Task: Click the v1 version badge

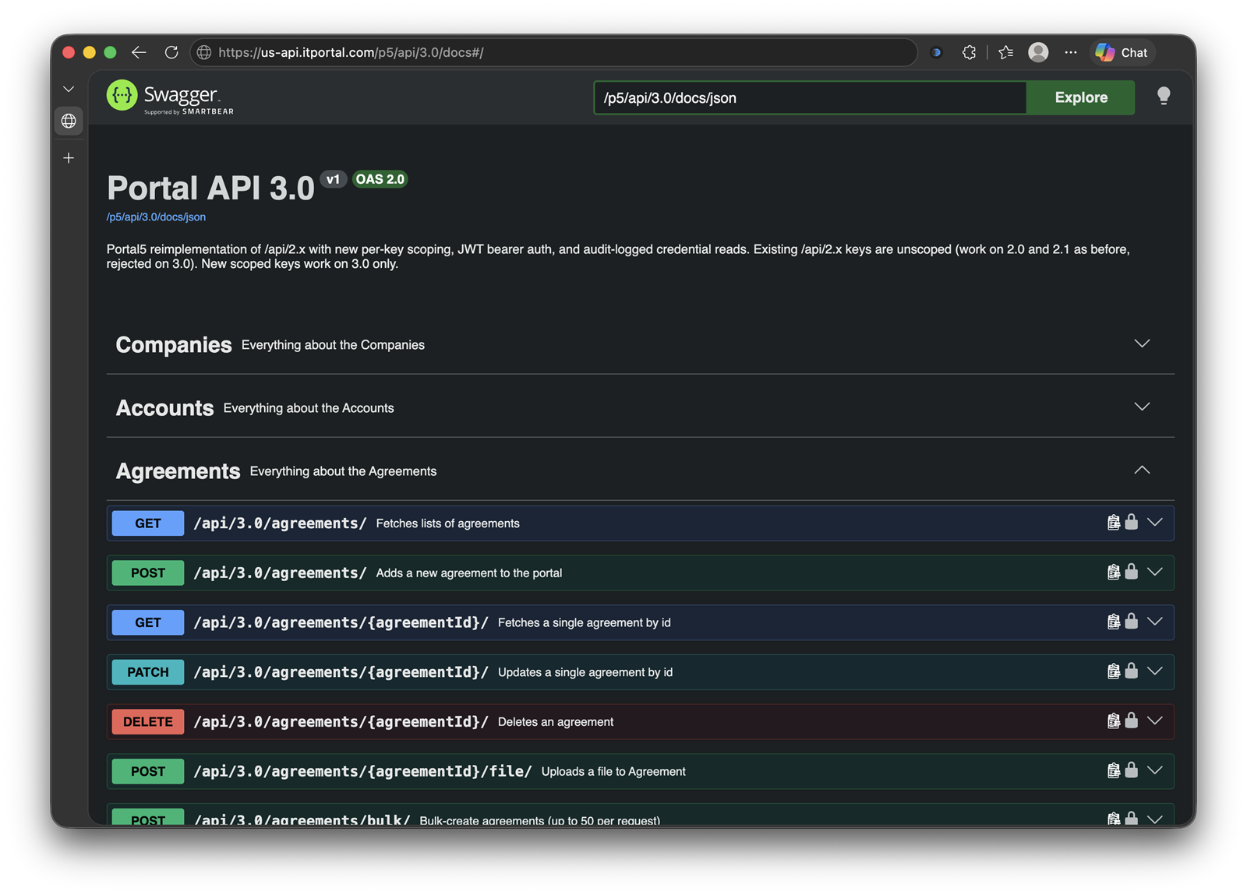Action: 333,179
